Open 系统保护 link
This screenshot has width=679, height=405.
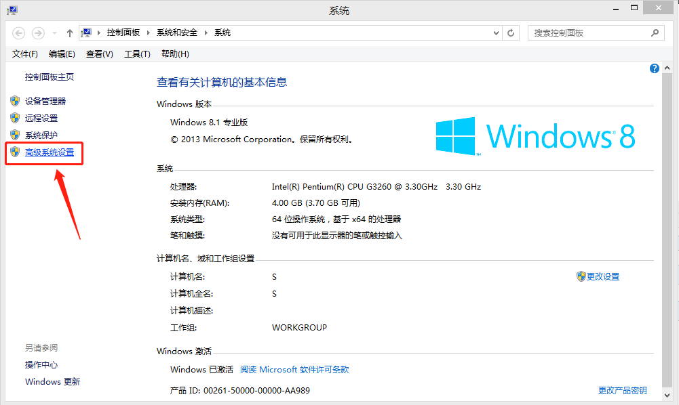click(41, 135)
